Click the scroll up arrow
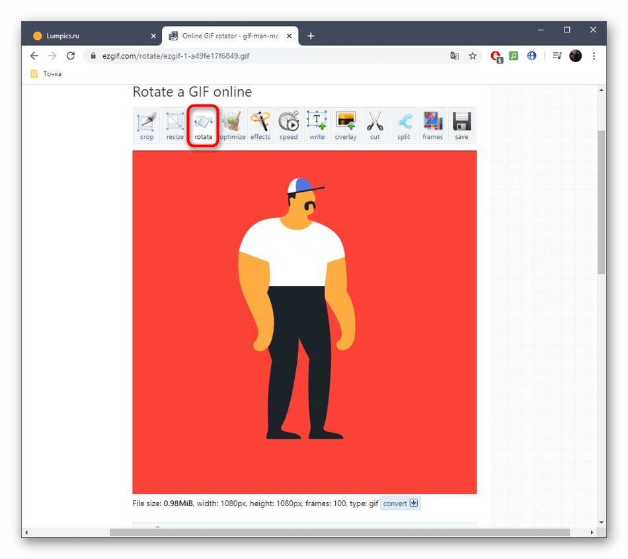The image size is (628, 559). 601,90
